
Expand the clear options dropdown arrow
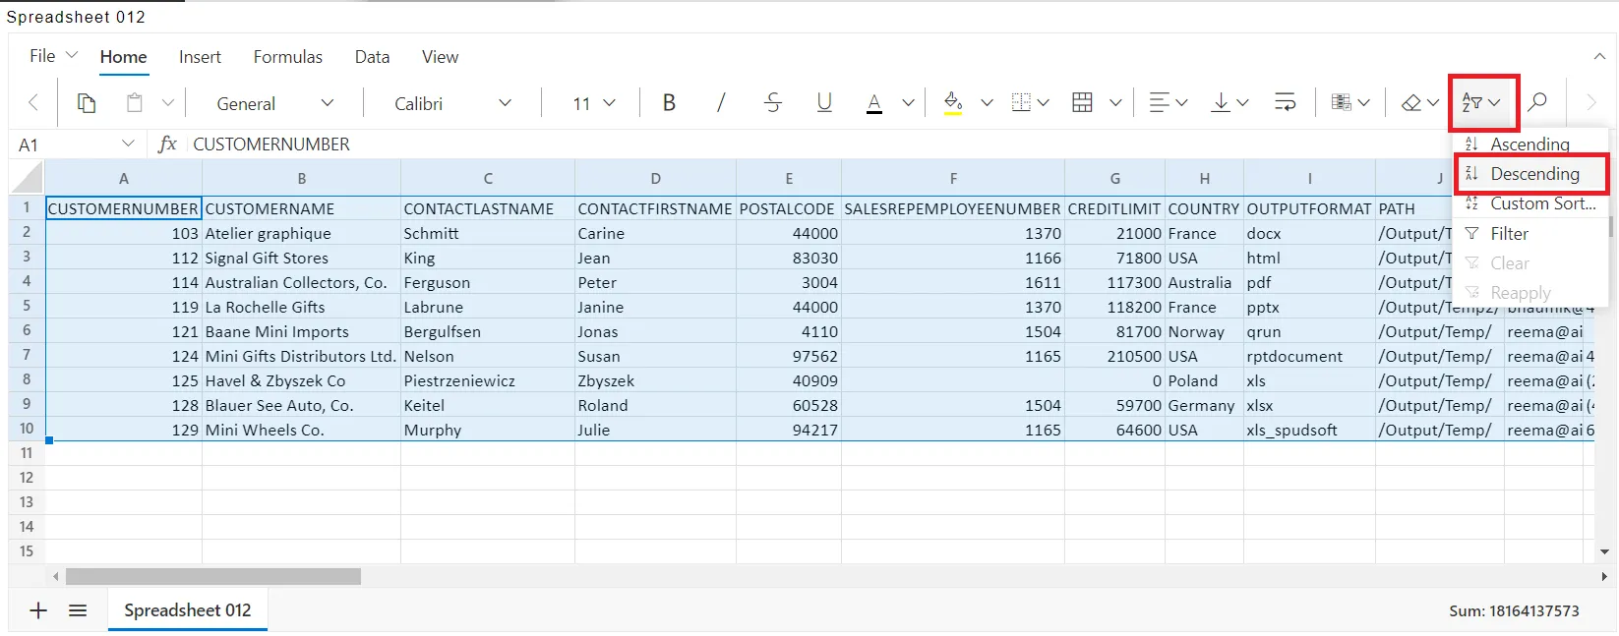(1433, 102)
